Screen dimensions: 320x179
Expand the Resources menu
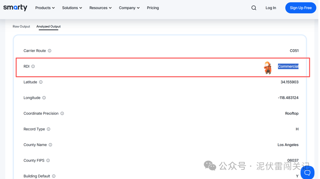[100, 8]
